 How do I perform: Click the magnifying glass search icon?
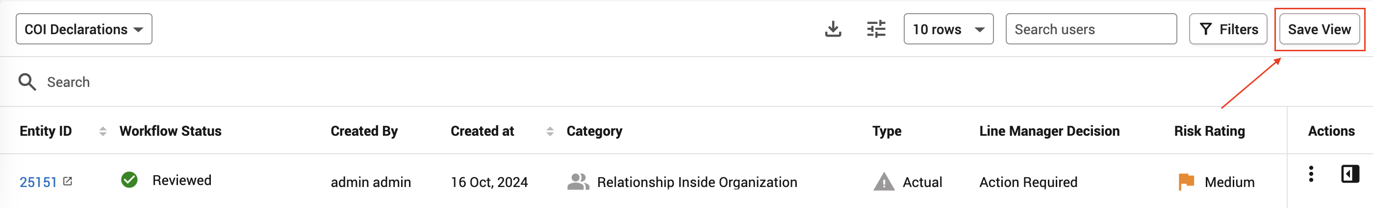pos(27,82)
